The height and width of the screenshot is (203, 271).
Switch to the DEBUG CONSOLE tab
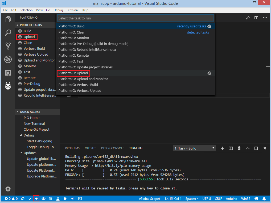[x=113, y=148]
